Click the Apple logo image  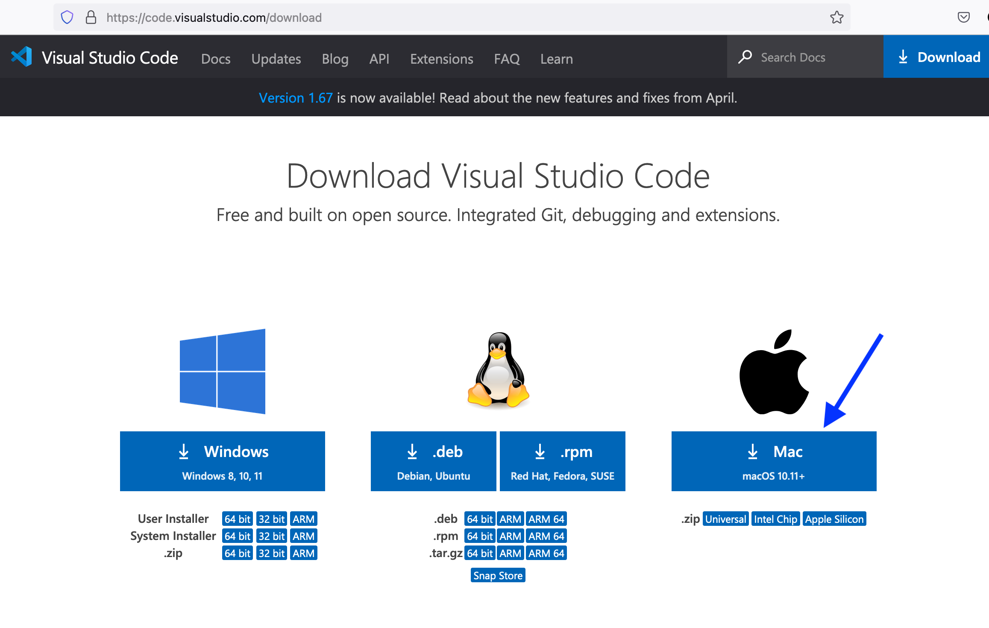pos(774,371)
